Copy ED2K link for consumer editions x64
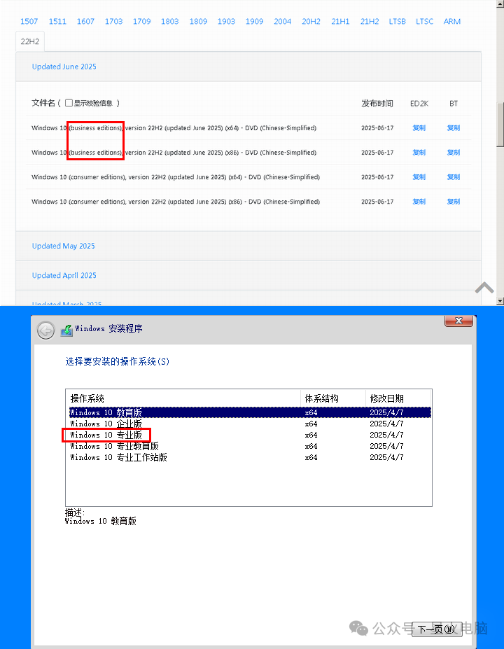The height and width of the screenshot is (649, 504). tap(419, 177)
